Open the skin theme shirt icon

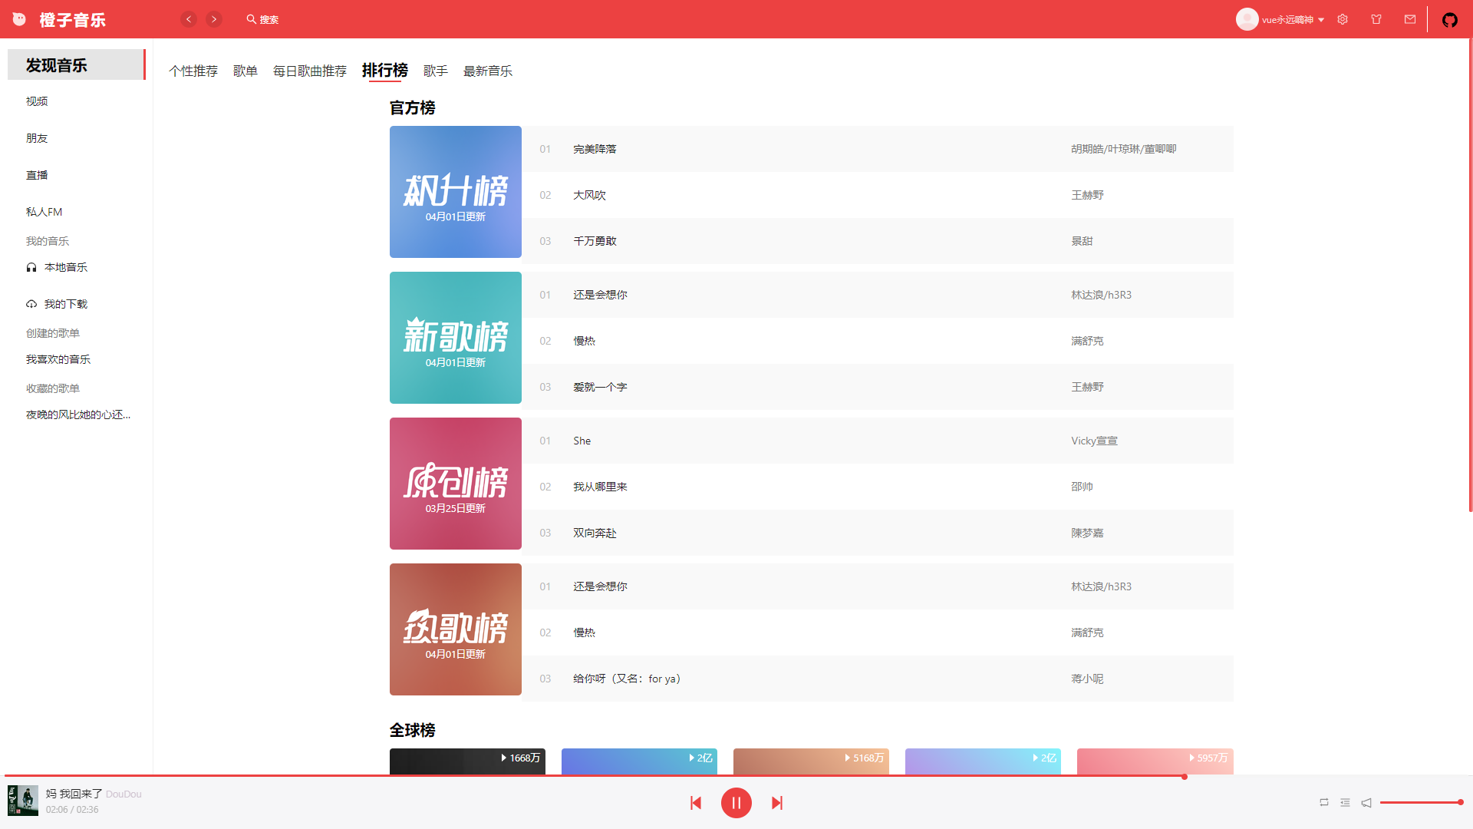(1376, 19)
